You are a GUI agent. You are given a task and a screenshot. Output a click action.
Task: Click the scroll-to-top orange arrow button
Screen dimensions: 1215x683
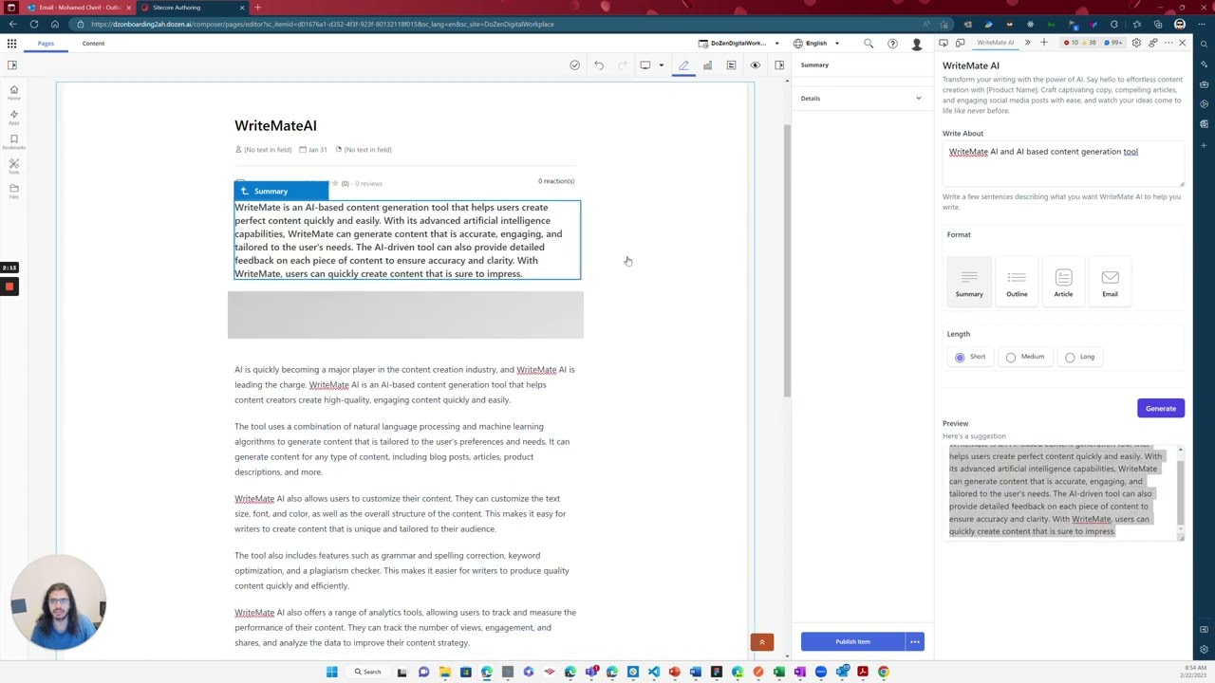[x=761, y=643]
